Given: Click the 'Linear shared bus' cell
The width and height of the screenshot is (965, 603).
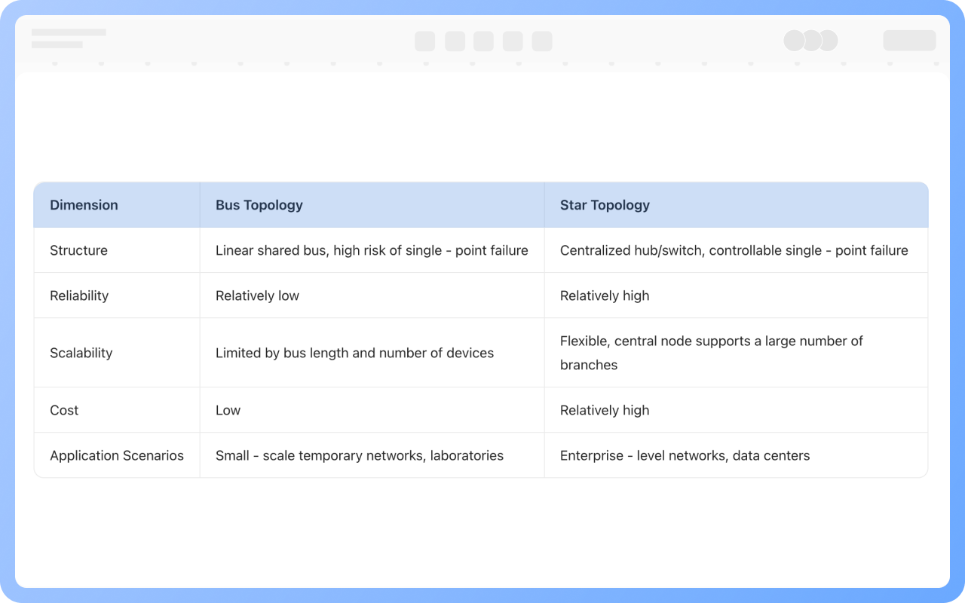Looking at the screenshot, I should click(372, 250).
